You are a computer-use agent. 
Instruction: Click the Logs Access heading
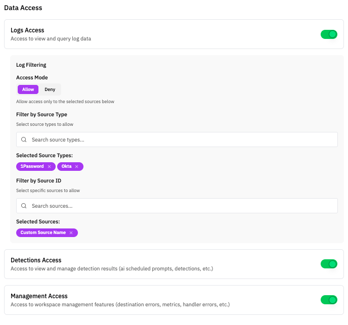(x=27, y=30)
